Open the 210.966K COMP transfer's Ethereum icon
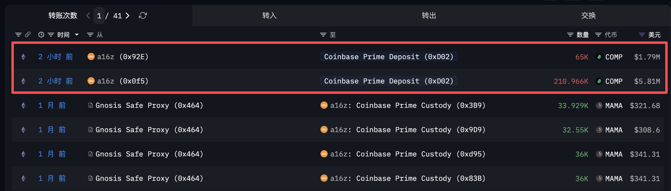This screenshot has width=671, height=191. coord(23,81)
